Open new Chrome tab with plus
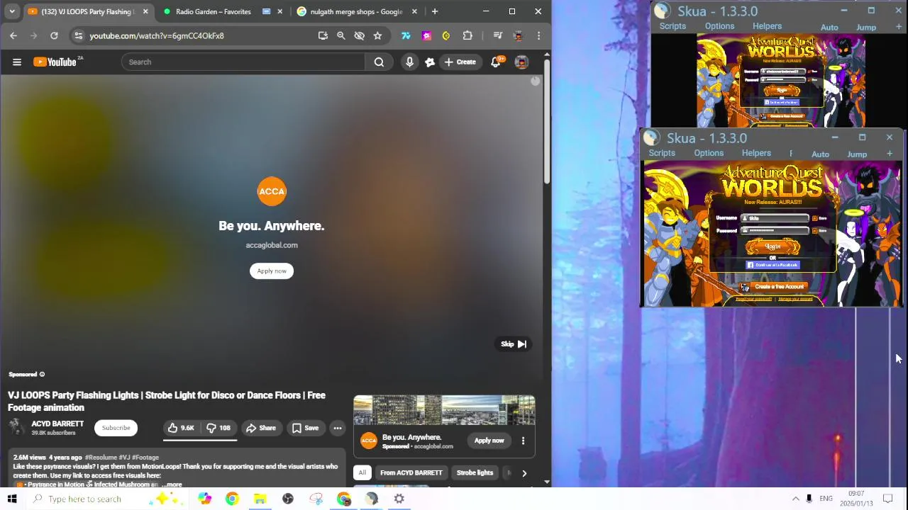The width and height of the screenshot is (908, 510). pyautogui.click(x=435, y=11)
